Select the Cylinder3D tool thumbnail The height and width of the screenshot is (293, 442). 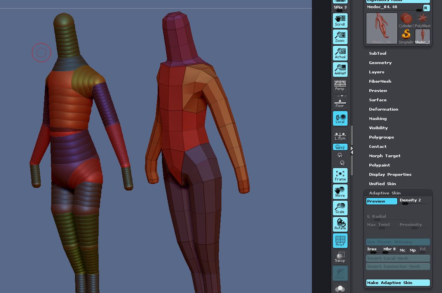click(406, 20)
